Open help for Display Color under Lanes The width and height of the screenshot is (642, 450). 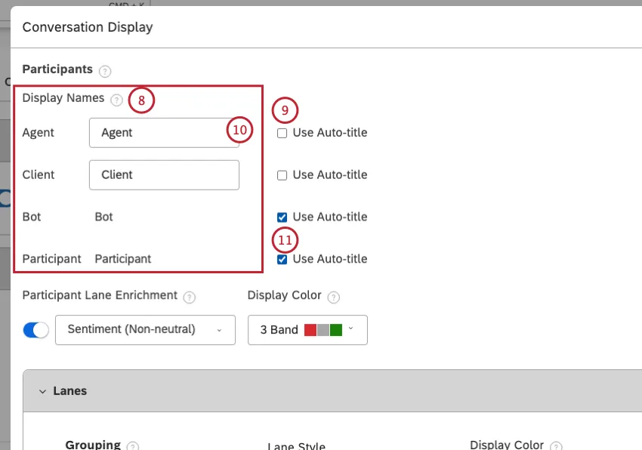(557, 445)
